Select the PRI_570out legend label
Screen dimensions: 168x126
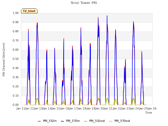pyautogui.click(x=122, y=121)
